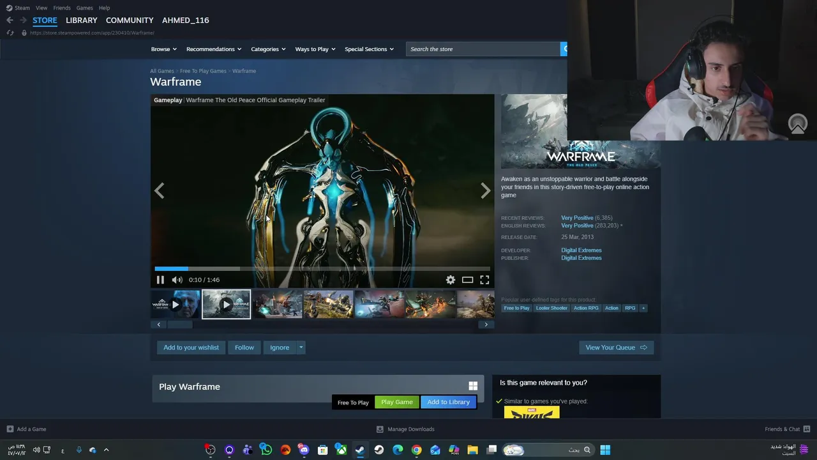Open the Windows Start menu

click(x=605, y=450)
